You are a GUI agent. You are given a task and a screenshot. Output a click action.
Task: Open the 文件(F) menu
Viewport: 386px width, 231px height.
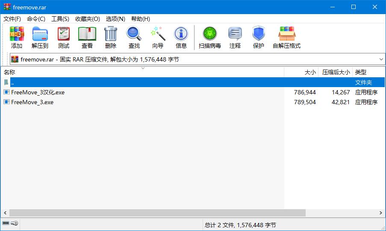12,19
